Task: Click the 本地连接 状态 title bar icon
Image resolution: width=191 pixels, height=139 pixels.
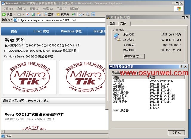Action: pos(108,17)
